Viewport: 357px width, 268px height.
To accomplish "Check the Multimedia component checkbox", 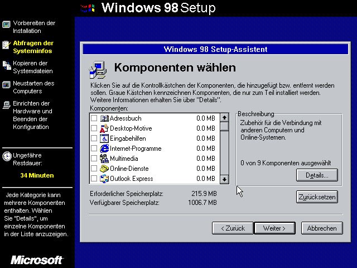I will coord(94,159).
